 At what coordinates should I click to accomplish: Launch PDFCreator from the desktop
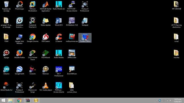tap(46, 38)
